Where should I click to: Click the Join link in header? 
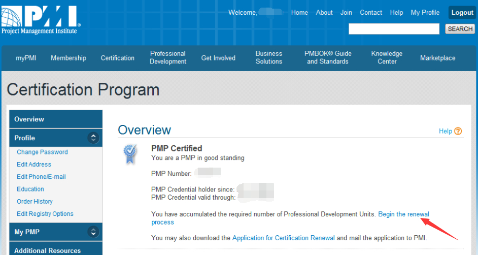point(346,13)
